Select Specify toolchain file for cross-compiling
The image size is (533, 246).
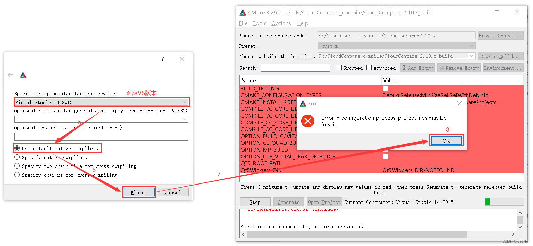click(76, 166)
